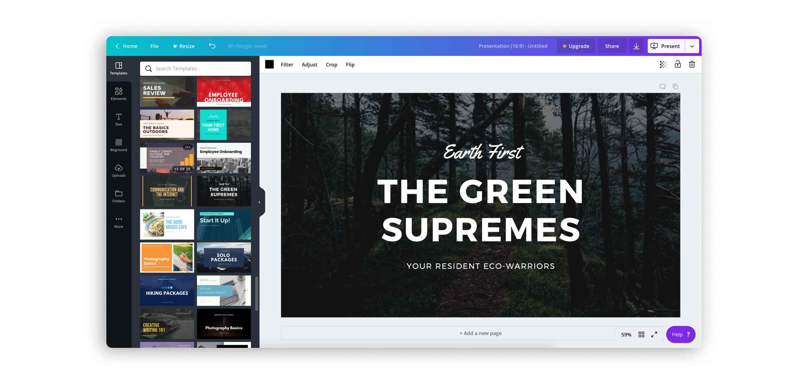Click the download icon to export
Viewport: 808px width, 384px height.
635,46
